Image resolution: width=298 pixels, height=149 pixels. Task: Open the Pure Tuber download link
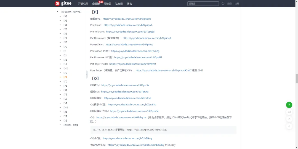pyautogui.click(x=163, y=70)
